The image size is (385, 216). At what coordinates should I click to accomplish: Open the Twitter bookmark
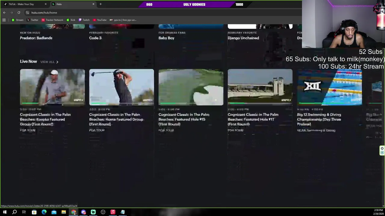[32, 20]
